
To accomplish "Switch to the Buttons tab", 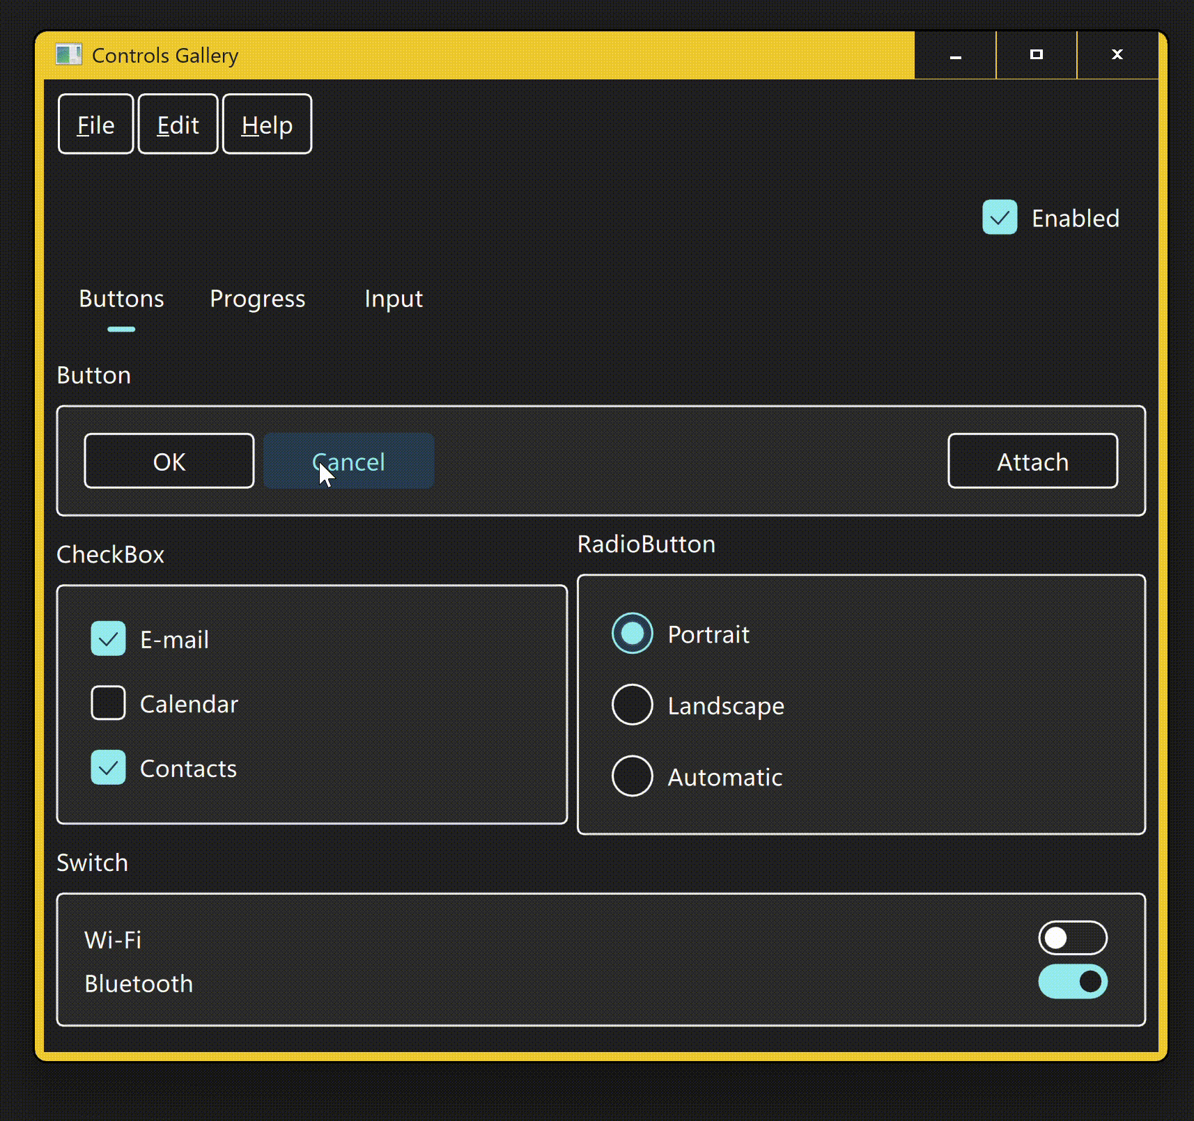I will pyautogui.click(x=121, y=299).
